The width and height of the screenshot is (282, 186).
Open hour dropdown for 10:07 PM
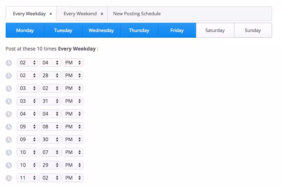pos(27,152)
